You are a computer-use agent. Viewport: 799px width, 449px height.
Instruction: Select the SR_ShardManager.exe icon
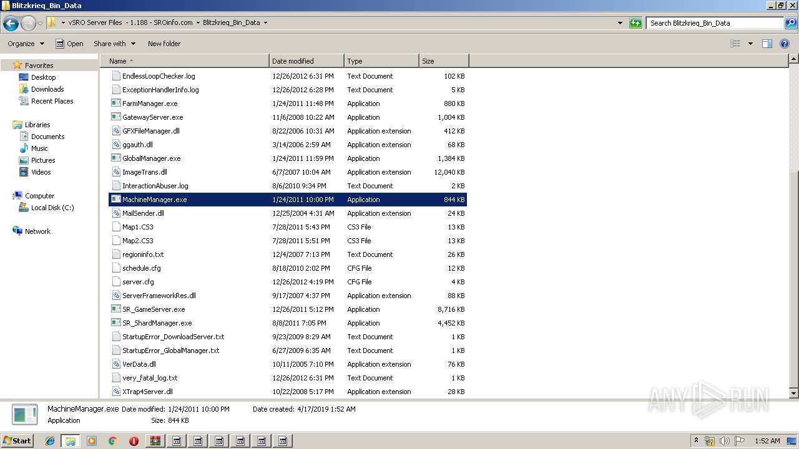(x=115, y=323)
